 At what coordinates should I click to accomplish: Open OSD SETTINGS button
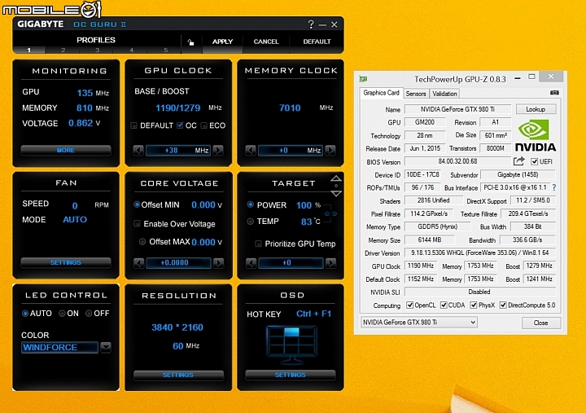pos(291,375)
